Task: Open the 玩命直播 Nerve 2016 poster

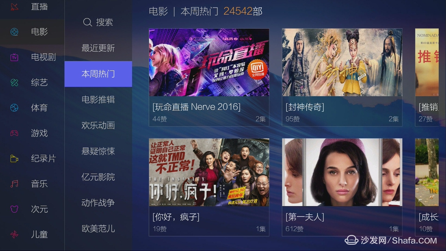Action: (x=209, y=62)
